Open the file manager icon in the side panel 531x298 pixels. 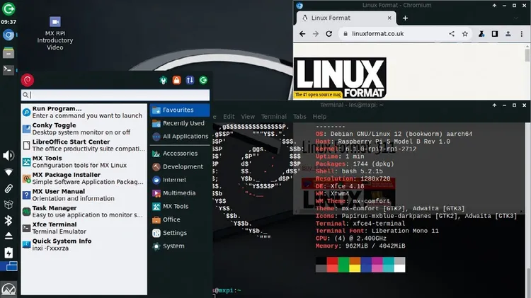(x=8, y=52)
